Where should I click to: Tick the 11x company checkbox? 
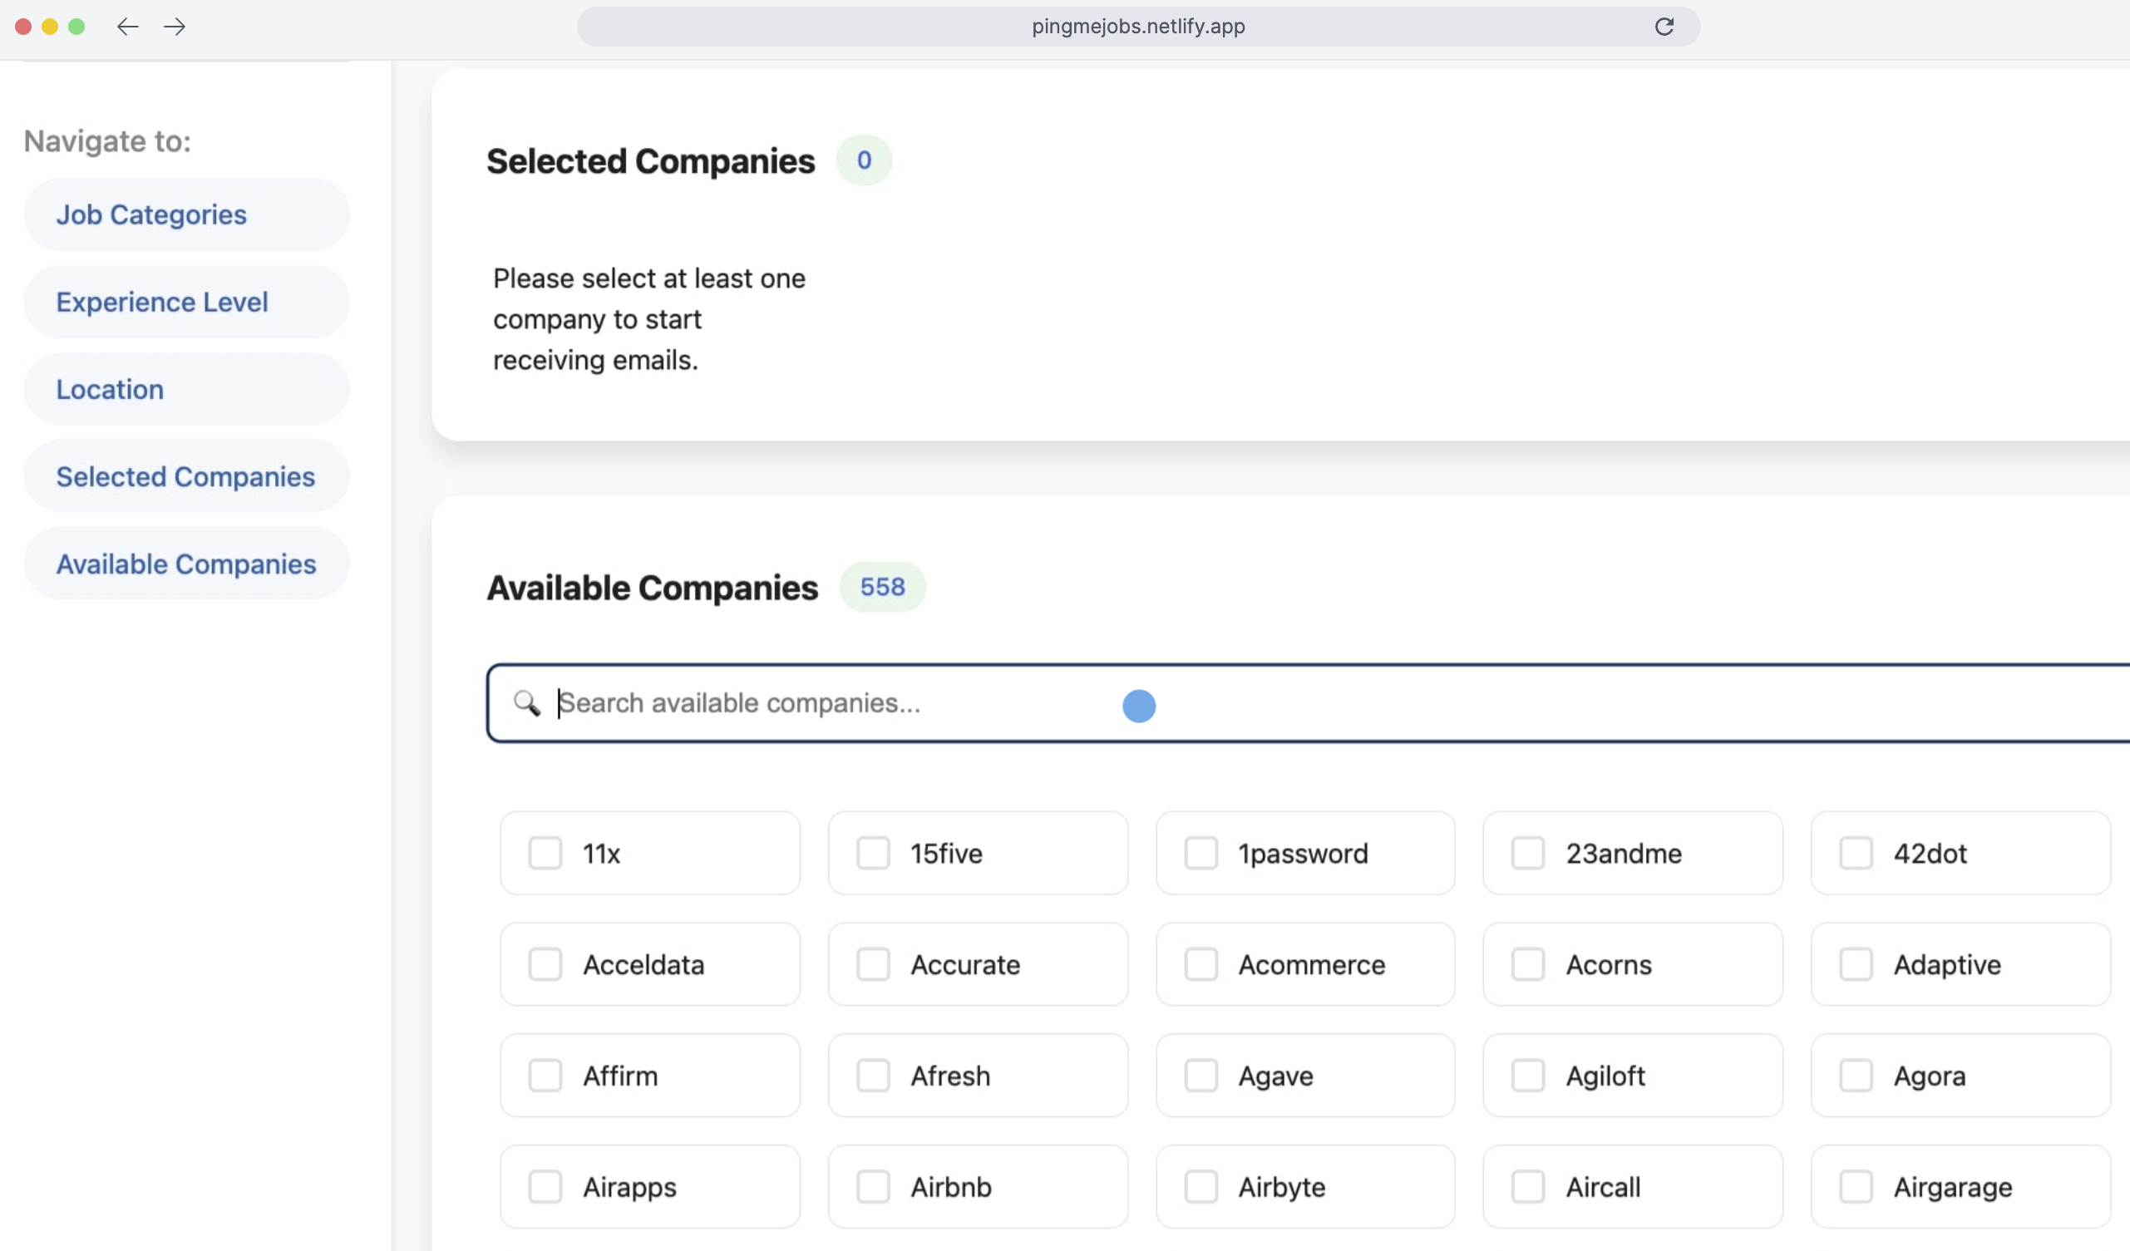point(545,854)
